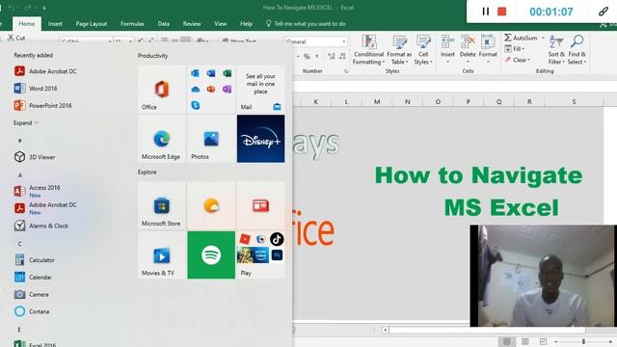The height and width of the screenshot is (347, 617).
Task: Click the Cut button
Action: 16,38
